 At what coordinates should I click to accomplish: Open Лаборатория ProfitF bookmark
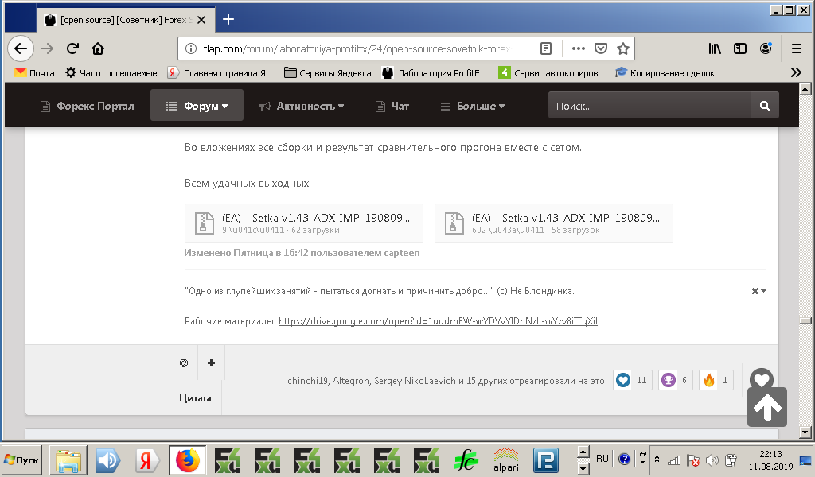(x=434, y=72)
